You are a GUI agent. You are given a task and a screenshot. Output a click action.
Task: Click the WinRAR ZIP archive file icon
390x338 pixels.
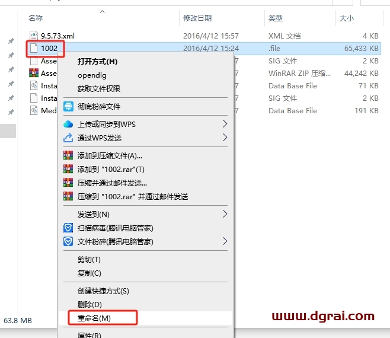(x=34, y=73)
